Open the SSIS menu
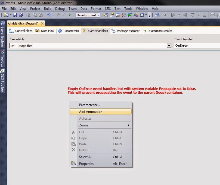This screenshot has height=185, width=220. (x=108, y=9)
